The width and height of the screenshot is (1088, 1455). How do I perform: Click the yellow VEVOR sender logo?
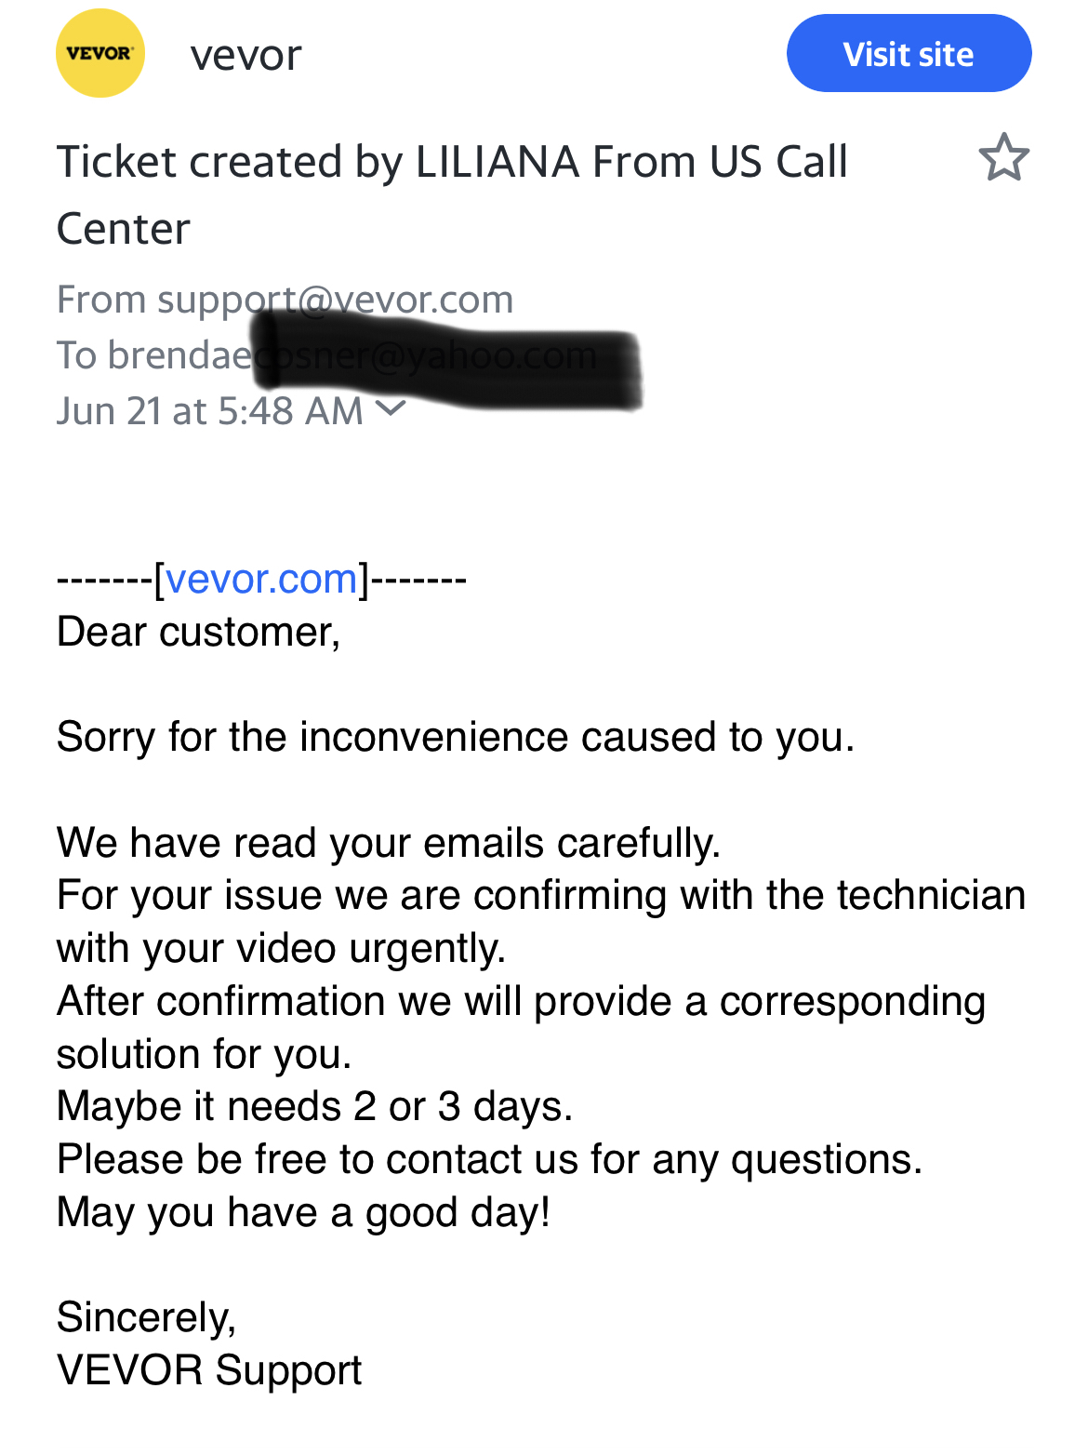click(100, 54)
